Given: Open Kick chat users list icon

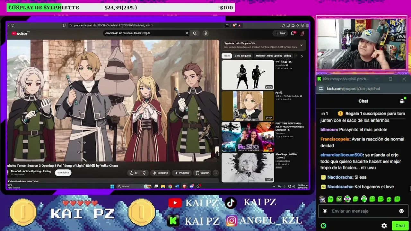Looking at the screenshot, I should point(402,101).
